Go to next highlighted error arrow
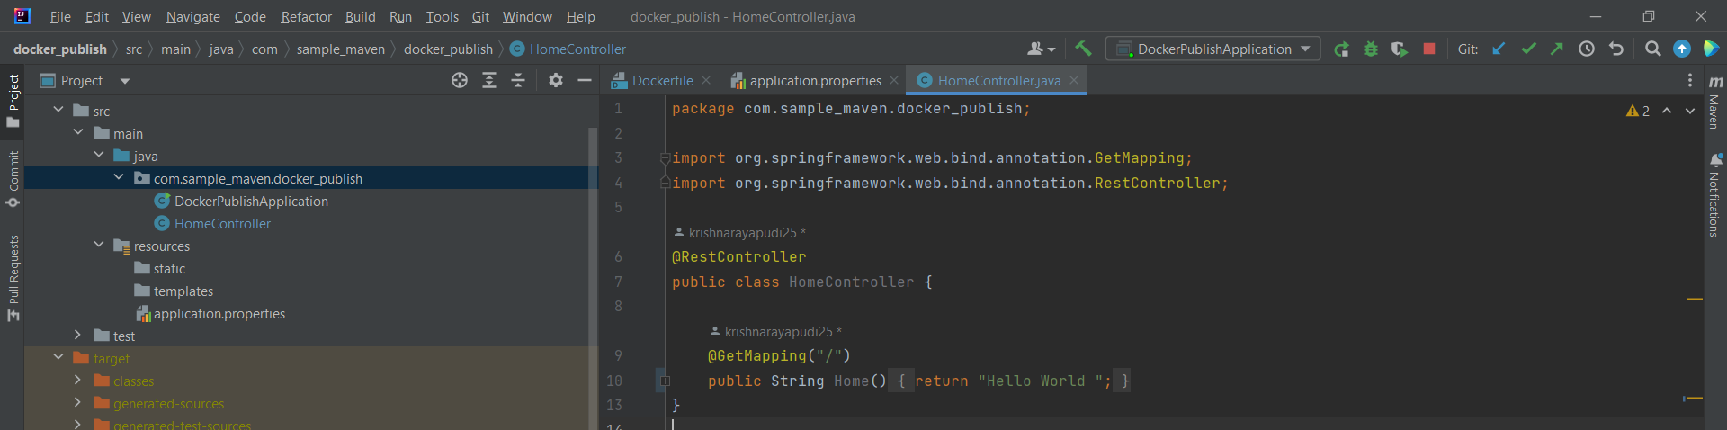1727x430 pixels. click(x=1690, y=111)
